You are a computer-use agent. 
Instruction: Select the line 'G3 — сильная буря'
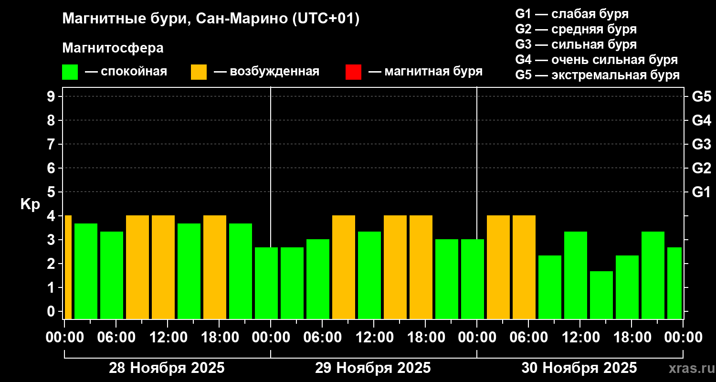[x=576, y=44]
